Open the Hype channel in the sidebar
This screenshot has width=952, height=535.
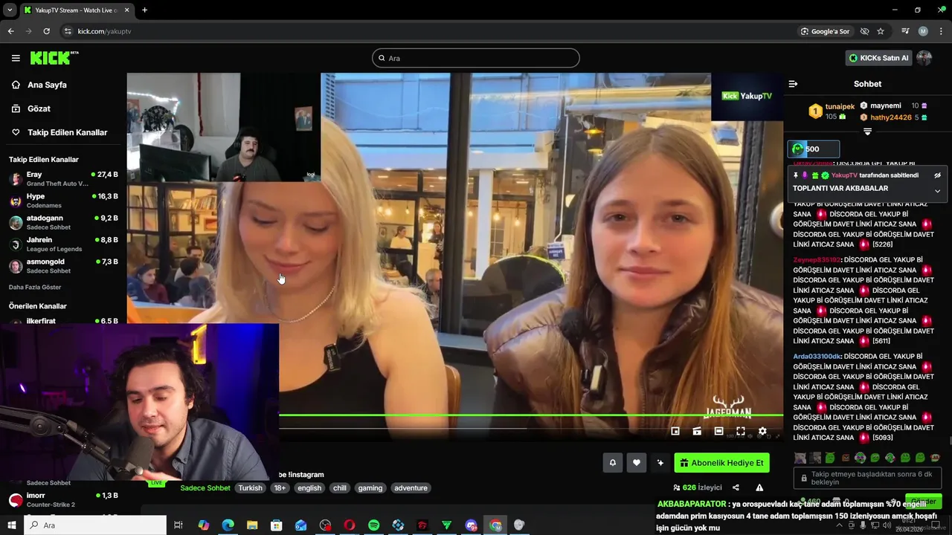tap(63, 201)
